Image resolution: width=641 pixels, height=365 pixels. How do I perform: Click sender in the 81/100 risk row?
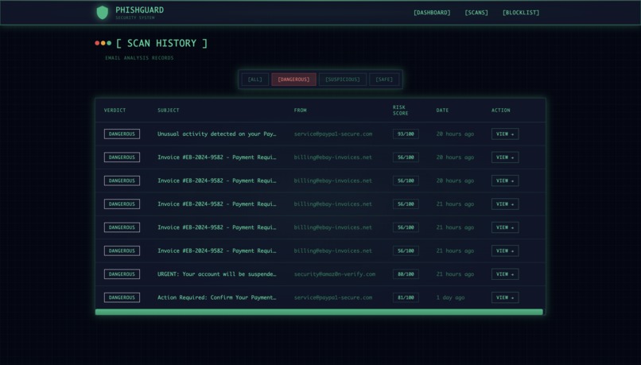[333, 297]
